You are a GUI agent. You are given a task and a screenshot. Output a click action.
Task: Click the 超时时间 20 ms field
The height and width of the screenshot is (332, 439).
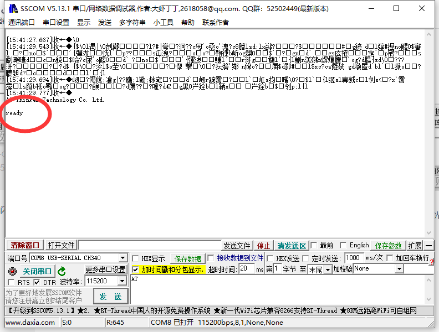point(247,269)
